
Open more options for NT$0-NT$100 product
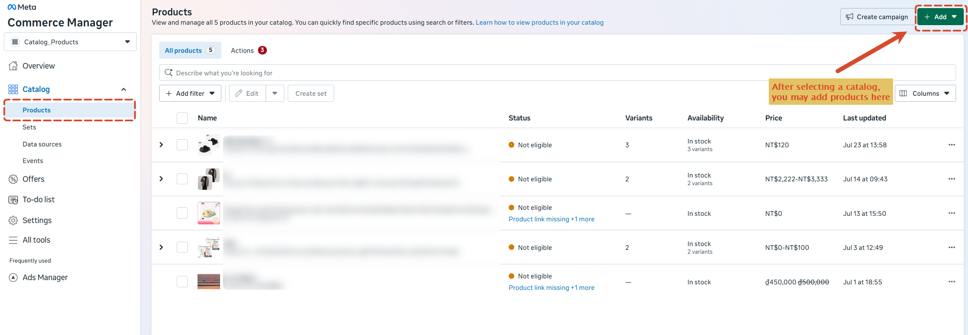[x=952, y=247]
